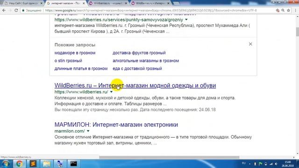Screen dimensions: 299x168
Task: Expand the dropdown arrow next to the grozniy URL
Action: [x=186, y=20]
